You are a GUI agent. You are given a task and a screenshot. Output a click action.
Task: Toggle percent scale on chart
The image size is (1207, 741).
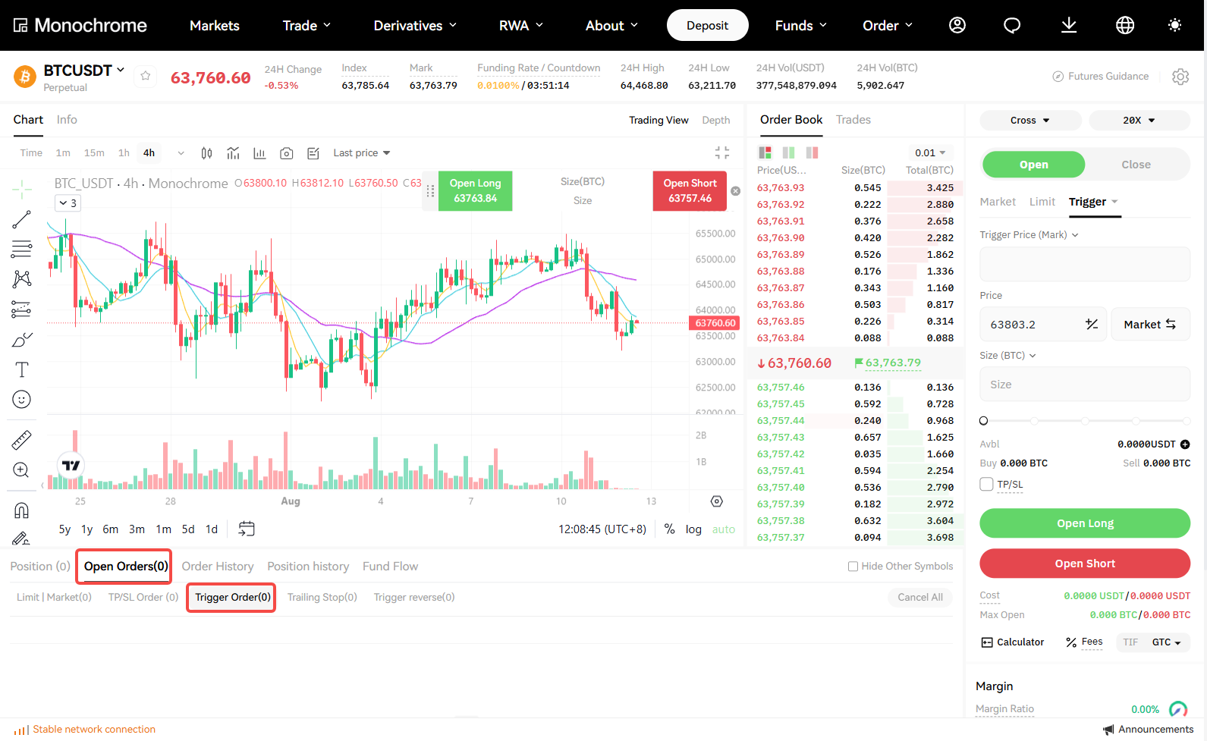[669, 529]
